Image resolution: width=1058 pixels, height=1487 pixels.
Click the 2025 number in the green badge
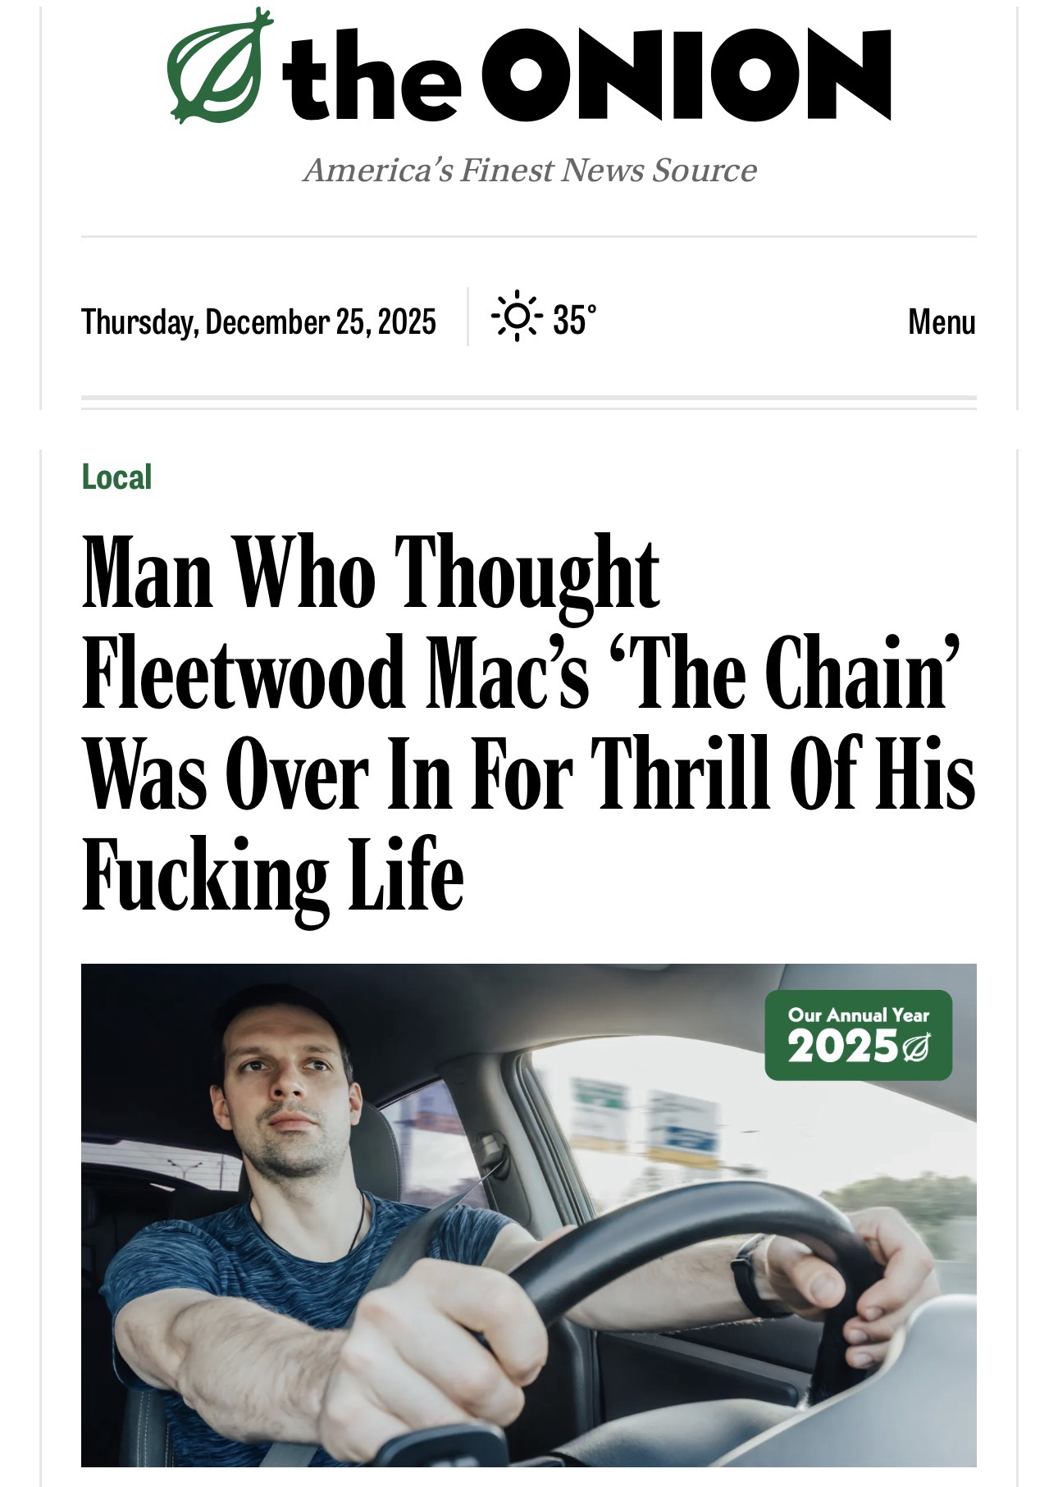tap(841, 1047)
